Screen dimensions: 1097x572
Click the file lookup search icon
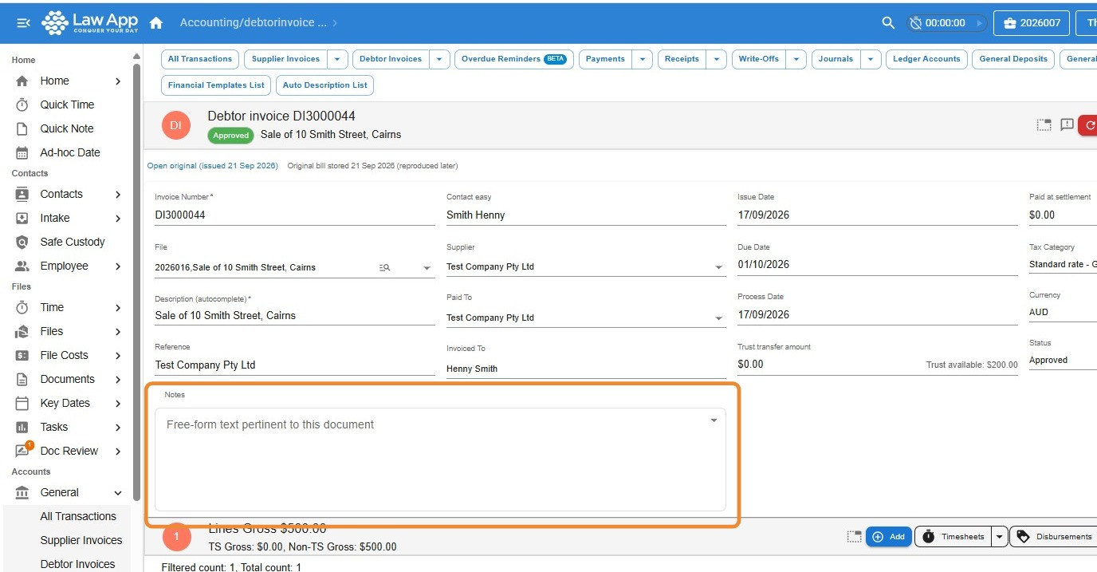click(384, 268)
